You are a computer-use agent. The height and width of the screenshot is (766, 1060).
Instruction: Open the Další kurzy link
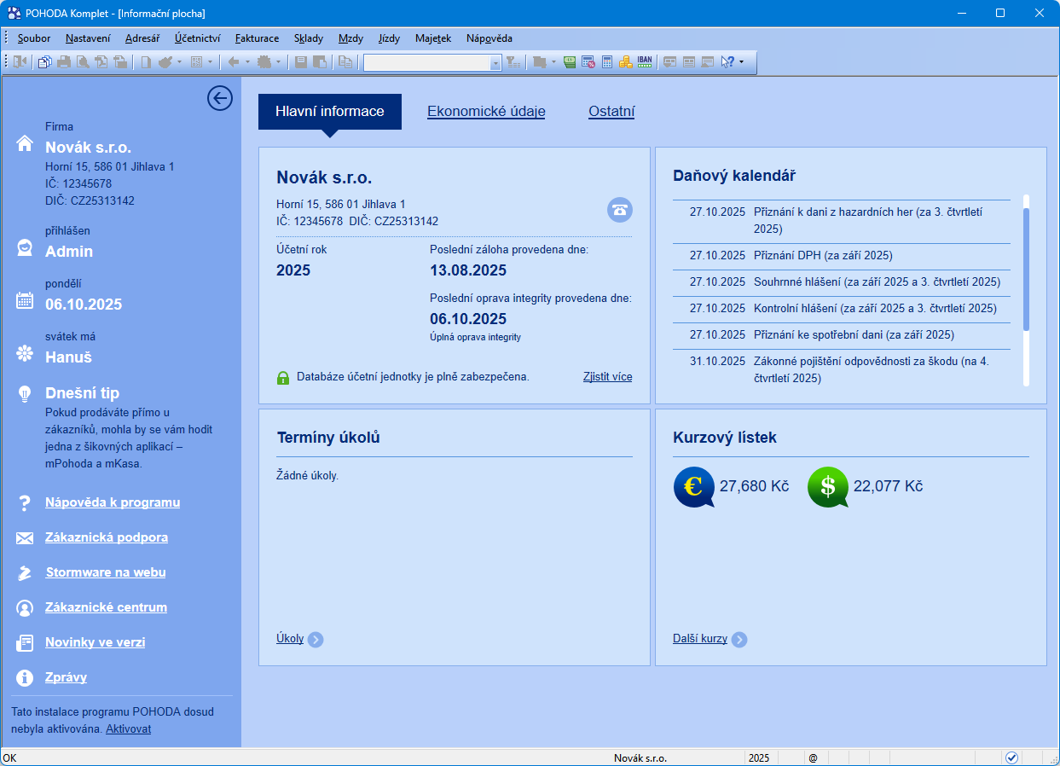click(x=699, y=639)
